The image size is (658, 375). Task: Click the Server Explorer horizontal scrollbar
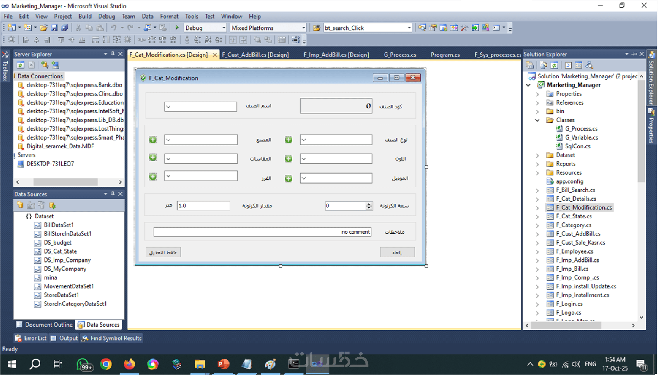(x=69, y=182)
